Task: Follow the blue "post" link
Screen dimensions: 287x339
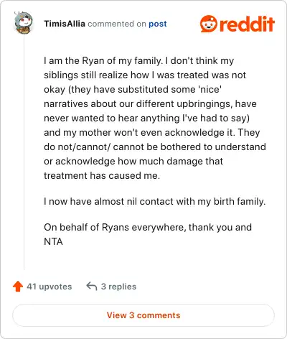Action: (158, 24)
